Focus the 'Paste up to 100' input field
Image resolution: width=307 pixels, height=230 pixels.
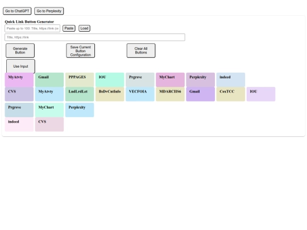pyautogui.click(x=32, y=28)
